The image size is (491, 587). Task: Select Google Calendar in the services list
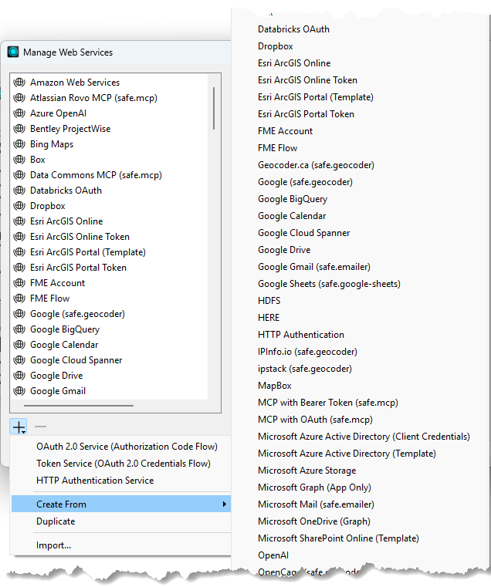coord(64,345)
